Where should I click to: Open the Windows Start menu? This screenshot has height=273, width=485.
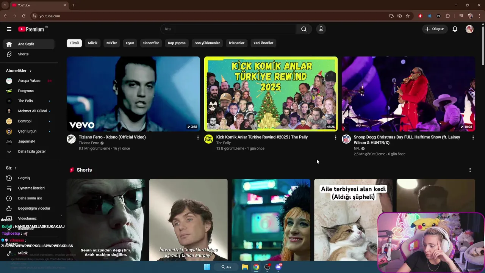(207, 267)
